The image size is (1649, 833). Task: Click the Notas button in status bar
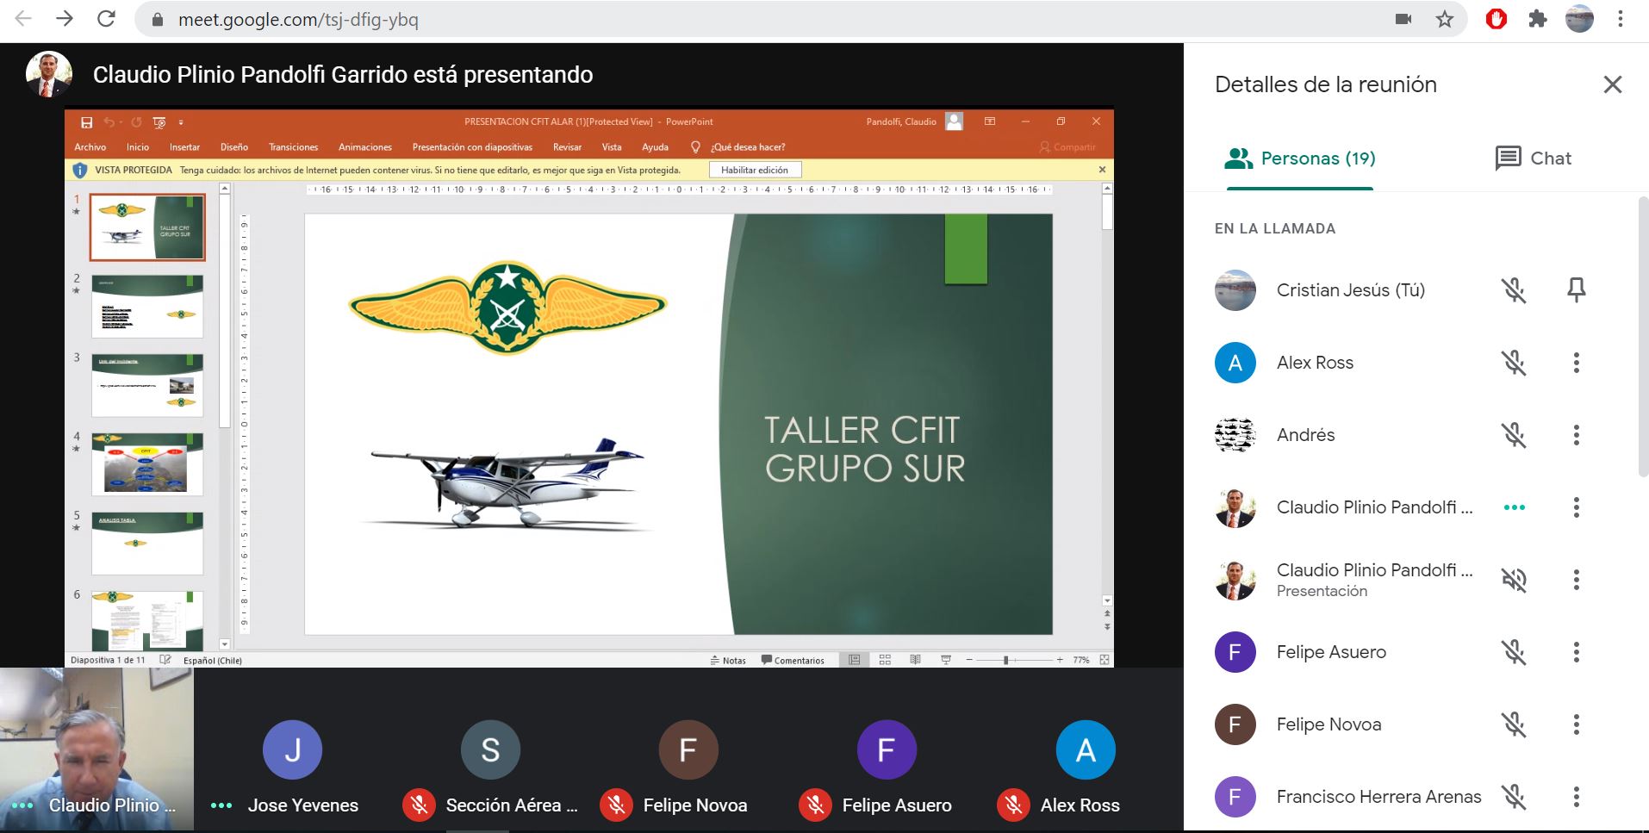[728, 661]
